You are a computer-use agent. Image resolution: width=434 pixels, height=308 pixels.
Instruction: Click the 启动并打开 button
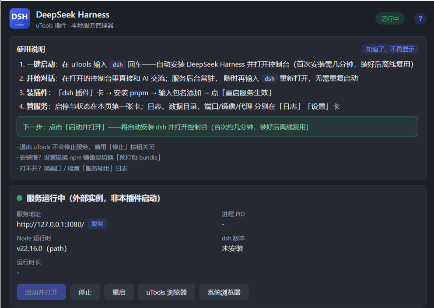[x=41, y=292]
